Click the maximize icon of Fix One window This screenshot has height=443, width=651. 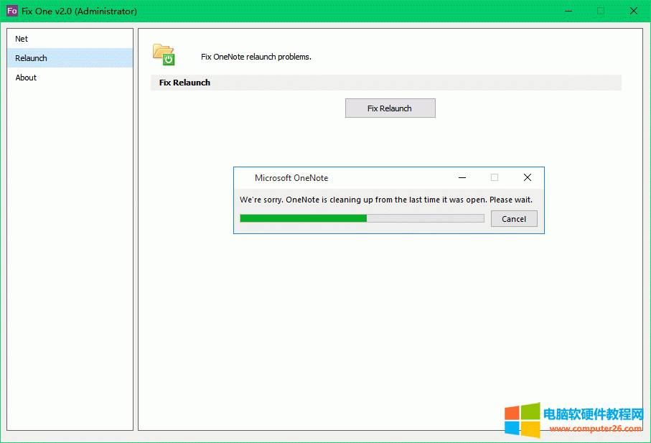pyautogui.click(x=600, y=11)
